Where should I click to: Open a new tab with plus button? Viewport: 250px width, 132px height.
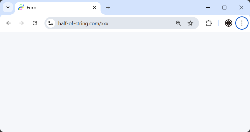108,7
